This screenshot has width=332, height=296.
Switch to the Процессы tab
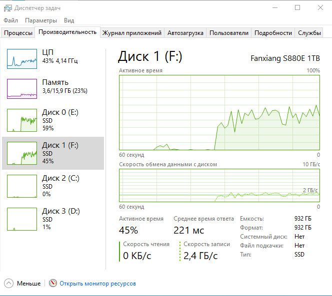[x=18, y=33]
